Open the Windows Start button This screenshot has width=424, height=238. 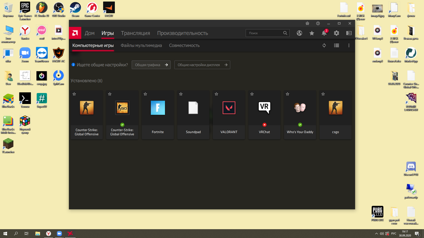[x=6, y=233]
